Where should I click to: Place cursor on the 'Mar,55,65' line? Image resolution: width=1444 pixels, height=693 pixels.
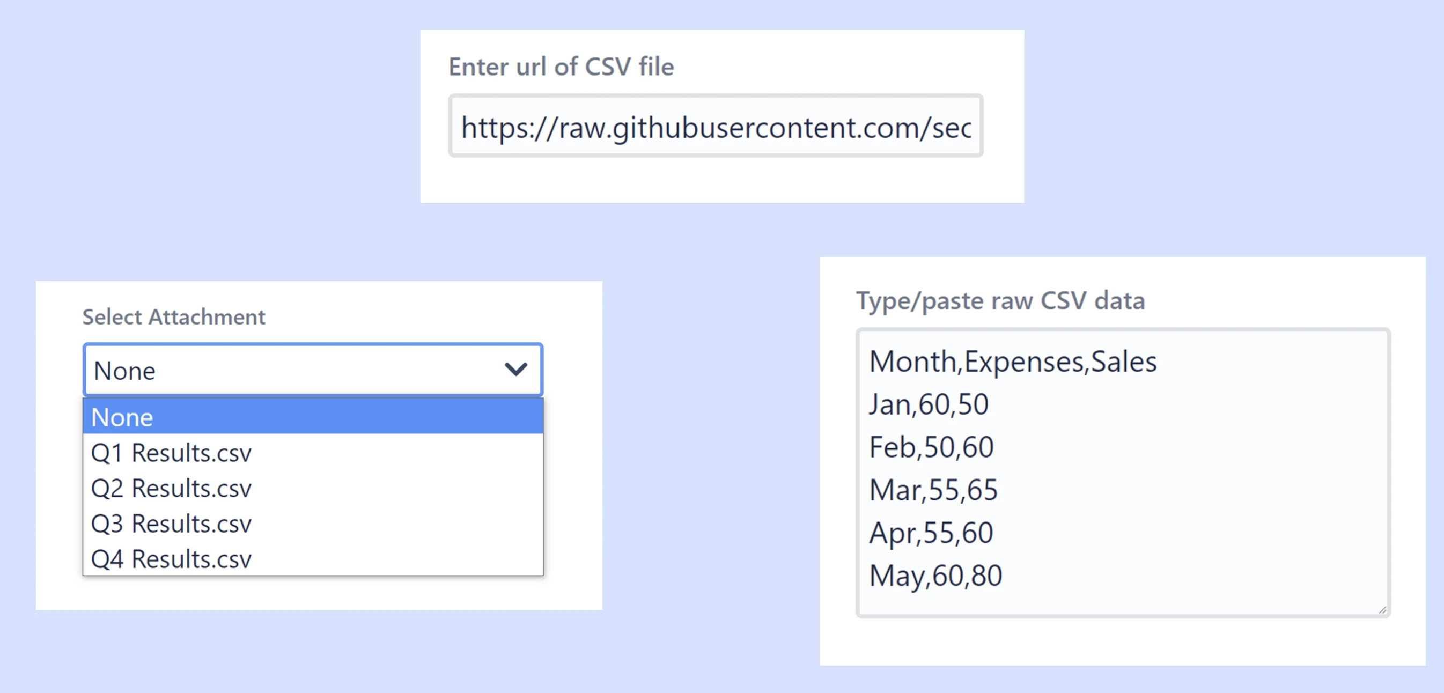coord(933,490)
